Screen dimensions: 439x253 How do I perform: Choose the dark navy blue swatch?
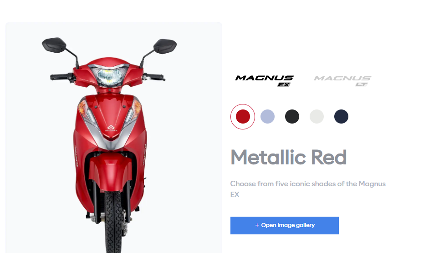[x=341, y=116]
